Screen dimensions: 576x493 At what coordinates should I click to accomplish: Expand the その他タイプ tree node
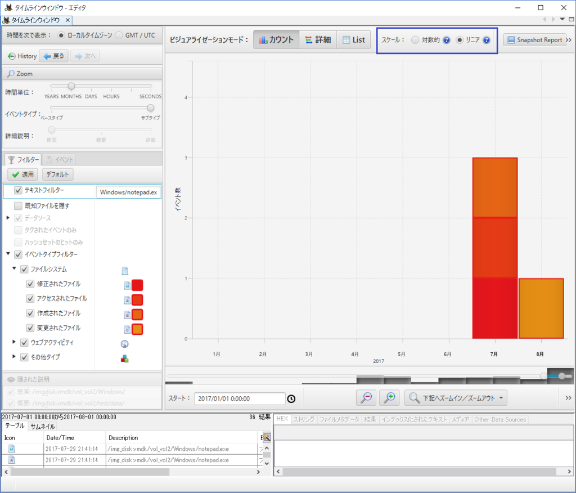tap(14, 357)
